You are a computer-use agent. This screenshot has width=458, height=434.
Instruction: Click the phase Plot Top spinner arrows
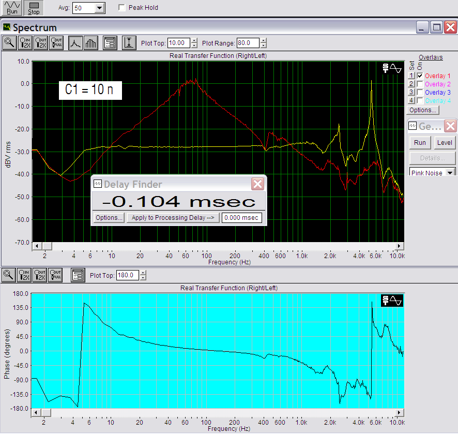click(x=143, y=275)
